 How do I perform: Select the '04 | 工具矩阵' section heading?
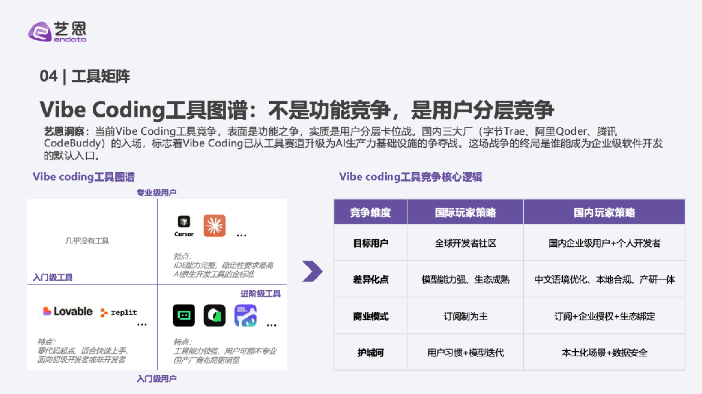(85, 76)
